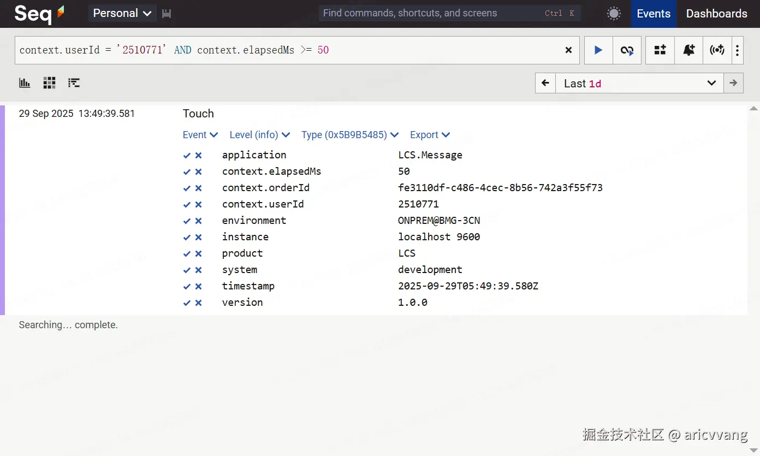Screen dimensions: 760x456
Task: Open the Personal workspace dropdown
Action: 122,14
